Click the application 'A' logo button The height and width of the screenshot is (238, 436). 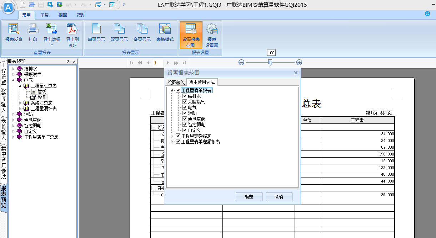(x=8, y=7)
